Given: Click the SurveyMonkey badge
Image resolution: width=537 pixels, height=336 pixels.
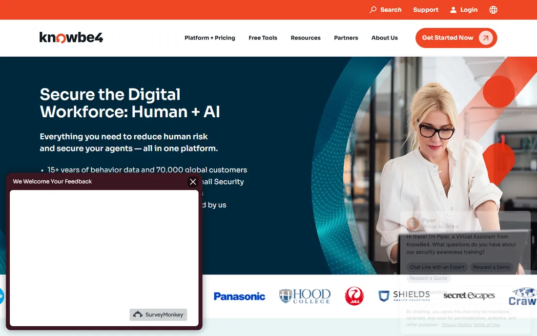Looking at the screenshot, I should click(x=158, y=315).
